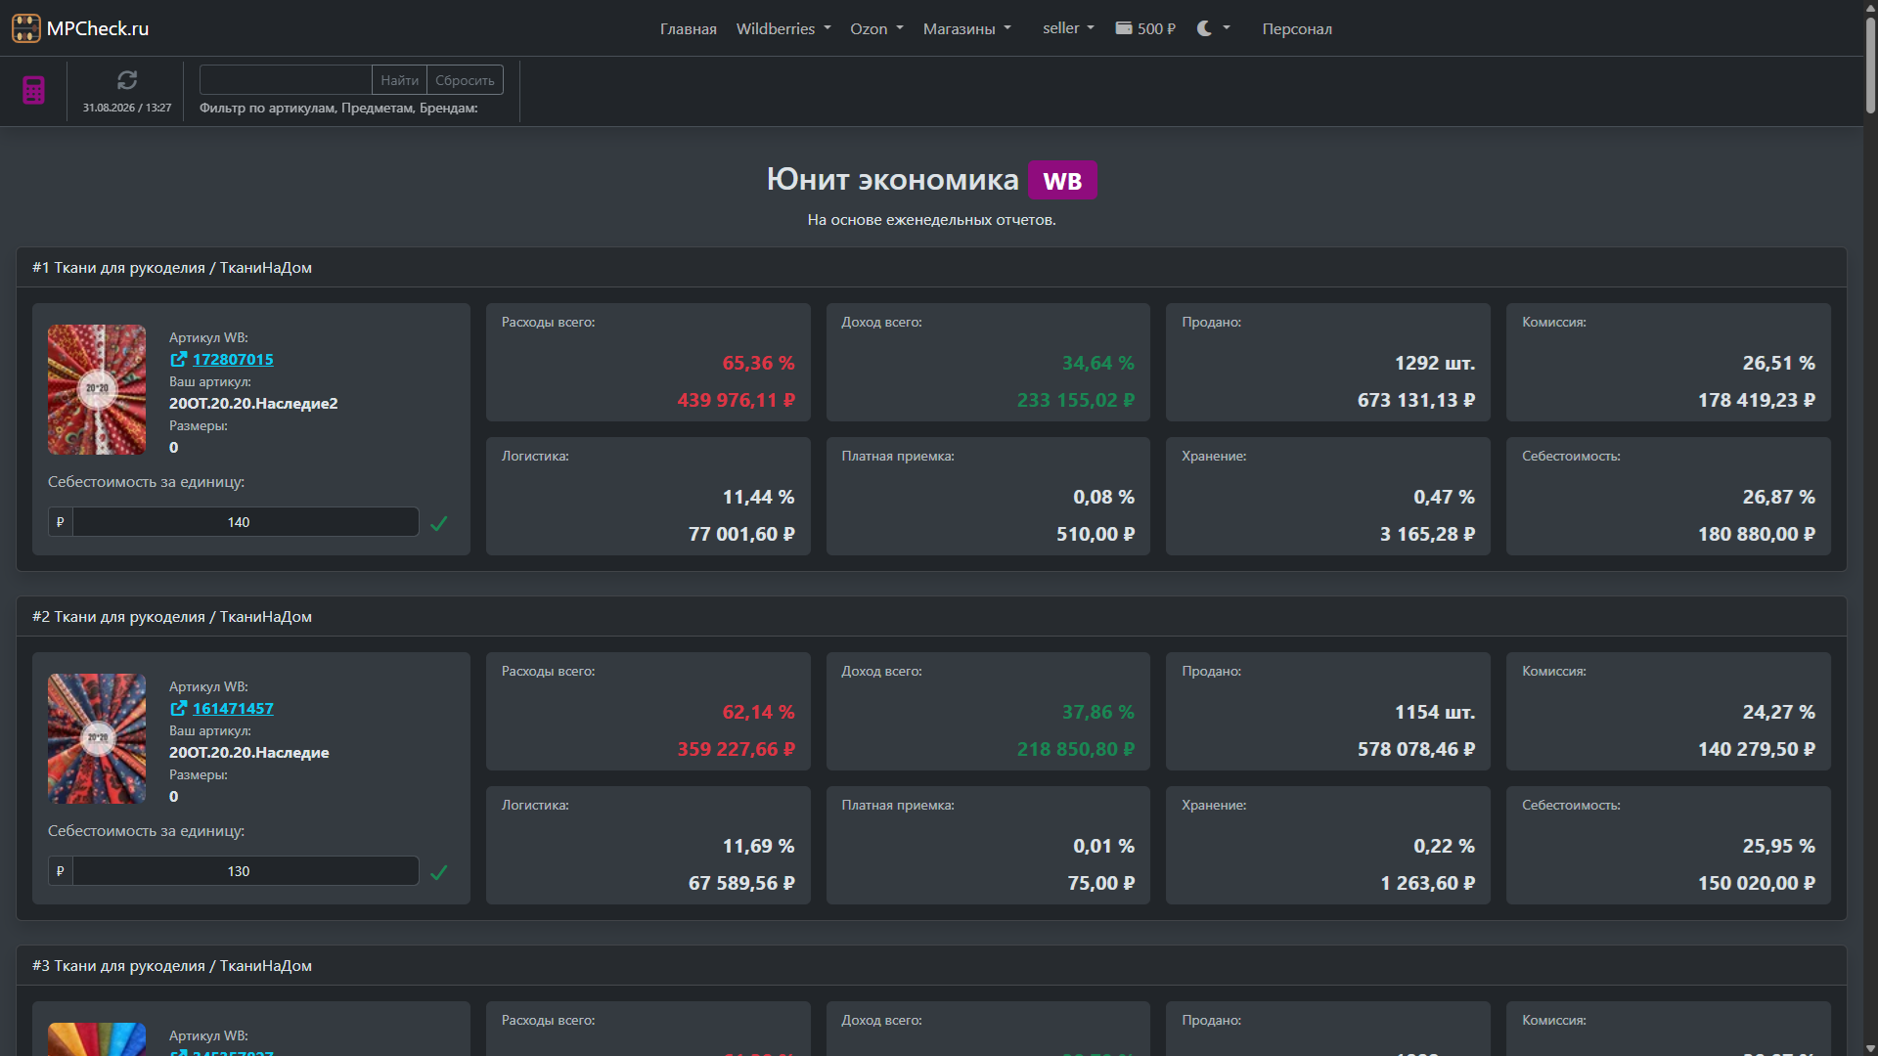The height and width of the screenshot is (1056, 1878).
Task: Click sold amount 673 131,13 ₽
Action: click(1416, 400)
